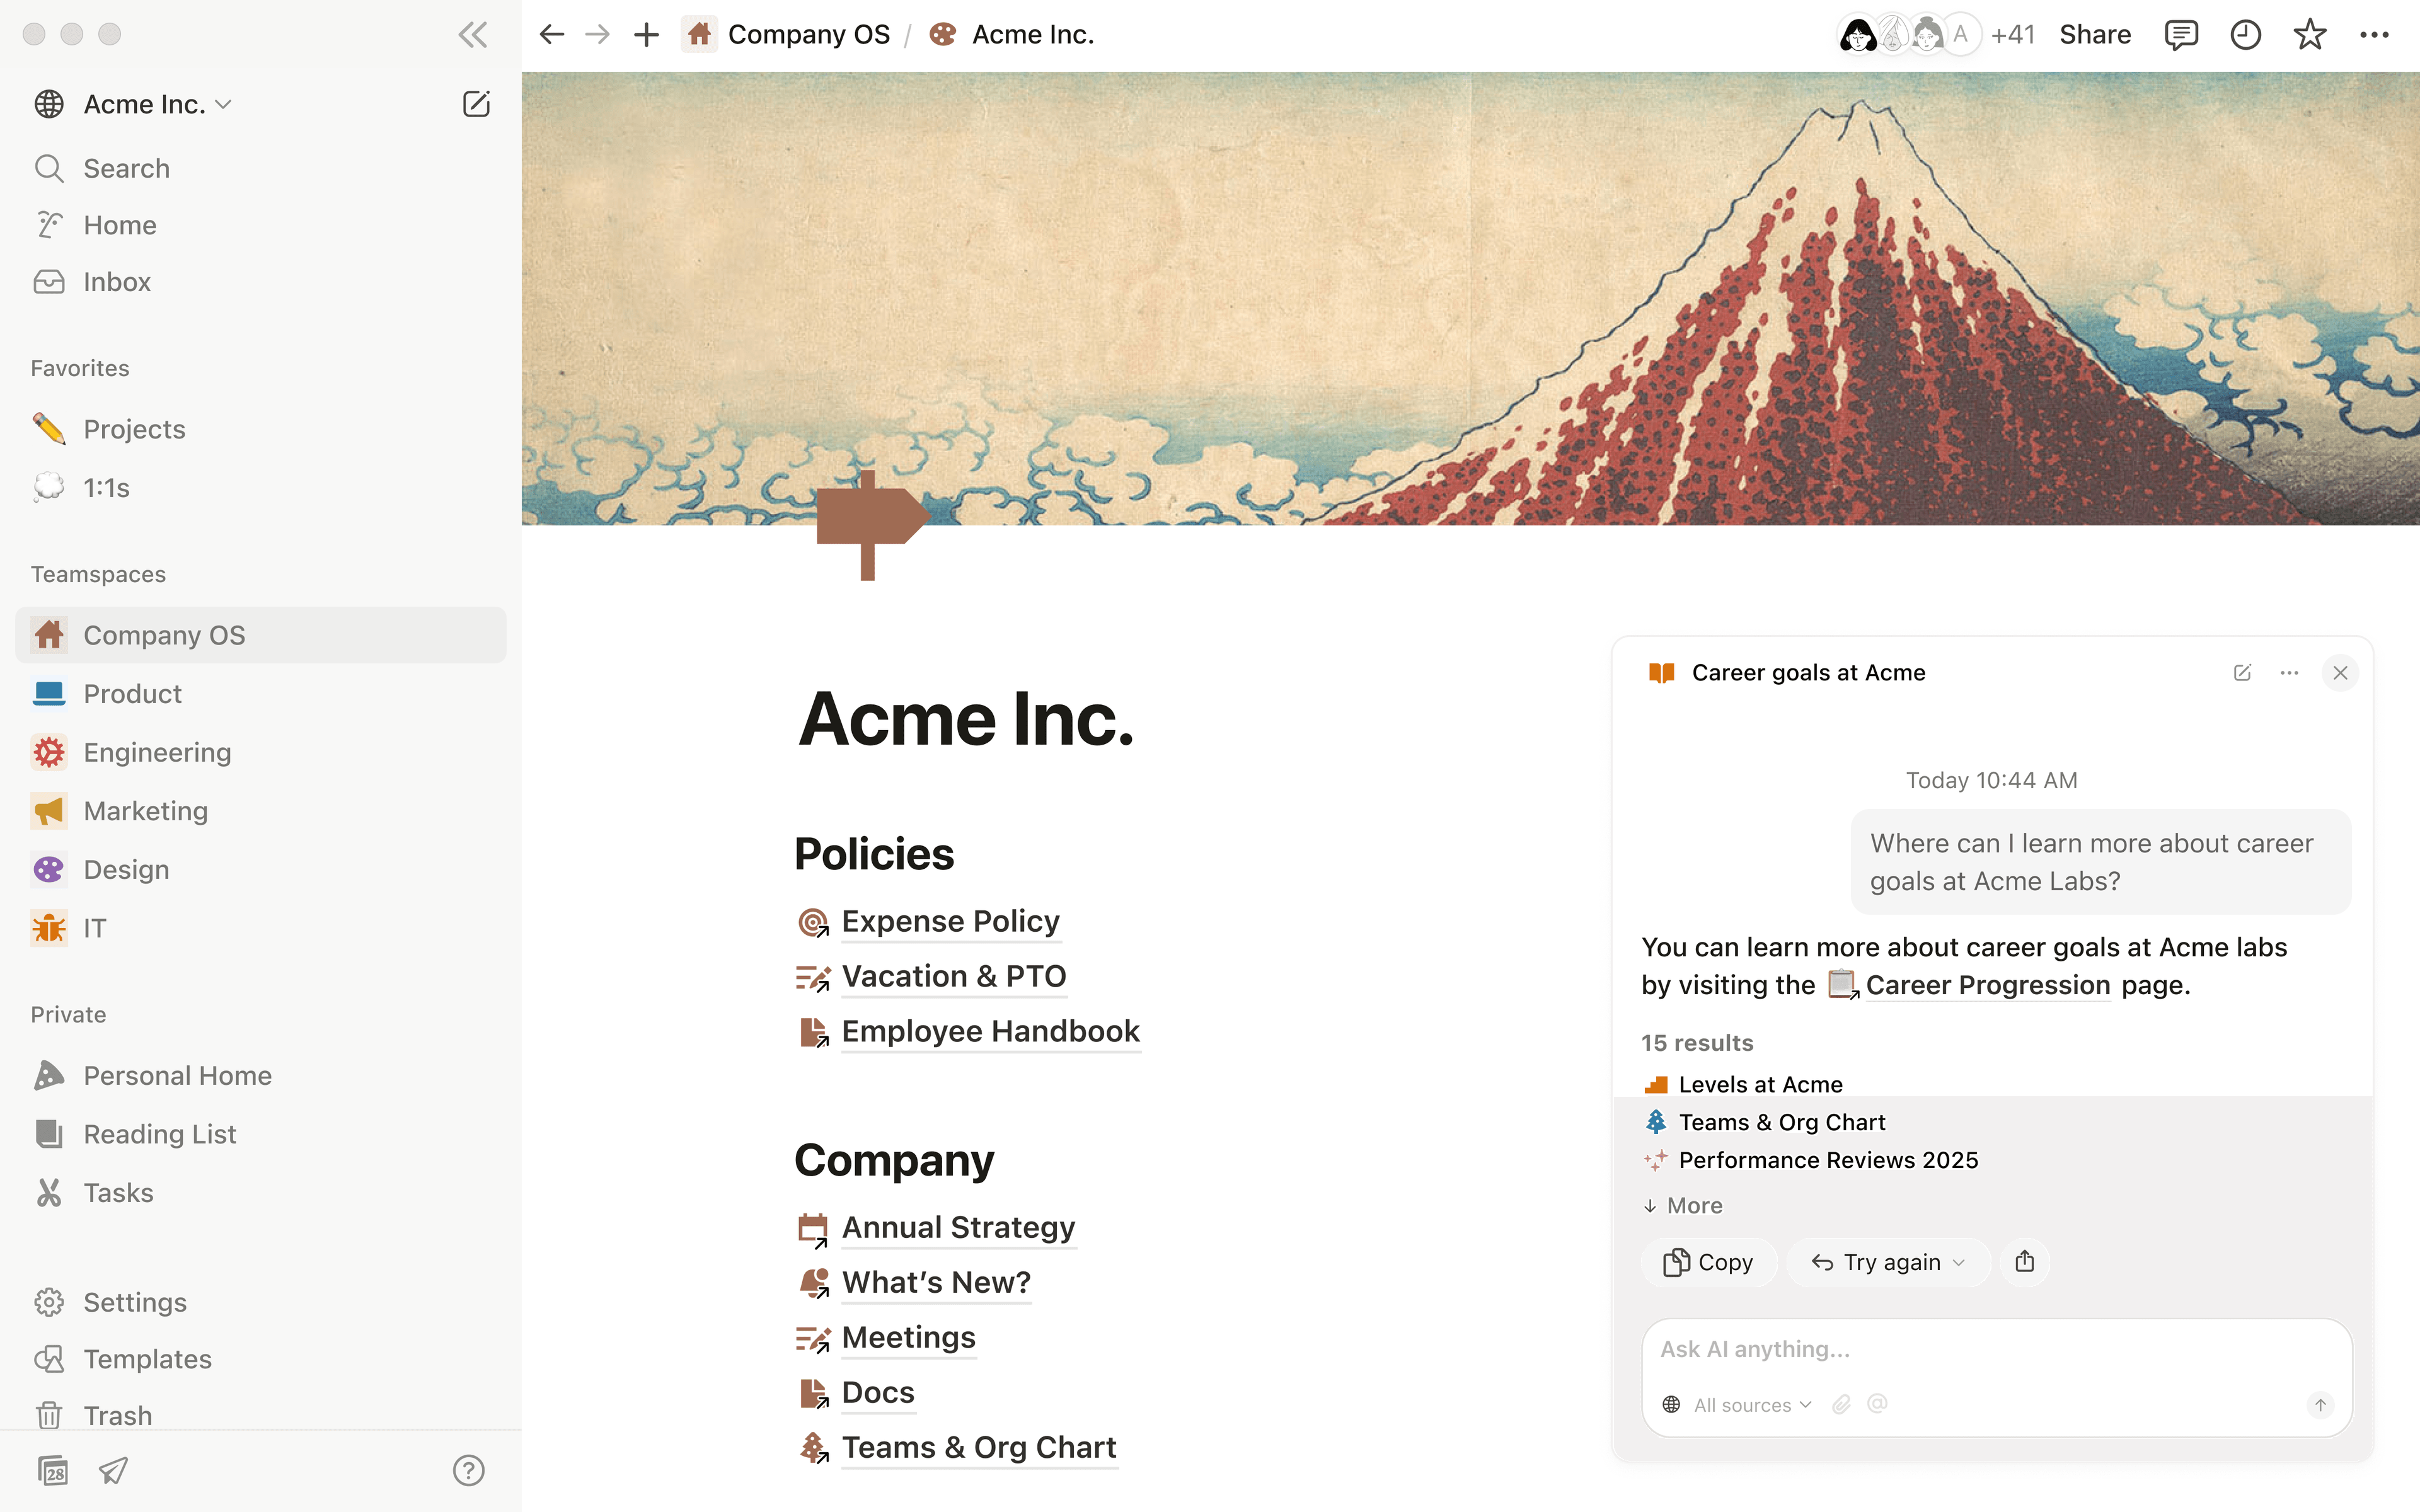Attach a file with the paperclip icon

[x=1842, y=1404]
